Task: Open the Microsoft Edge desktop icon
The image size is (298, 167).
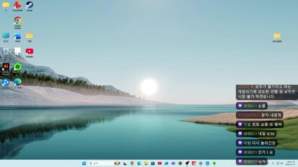Action: point(17,82)
